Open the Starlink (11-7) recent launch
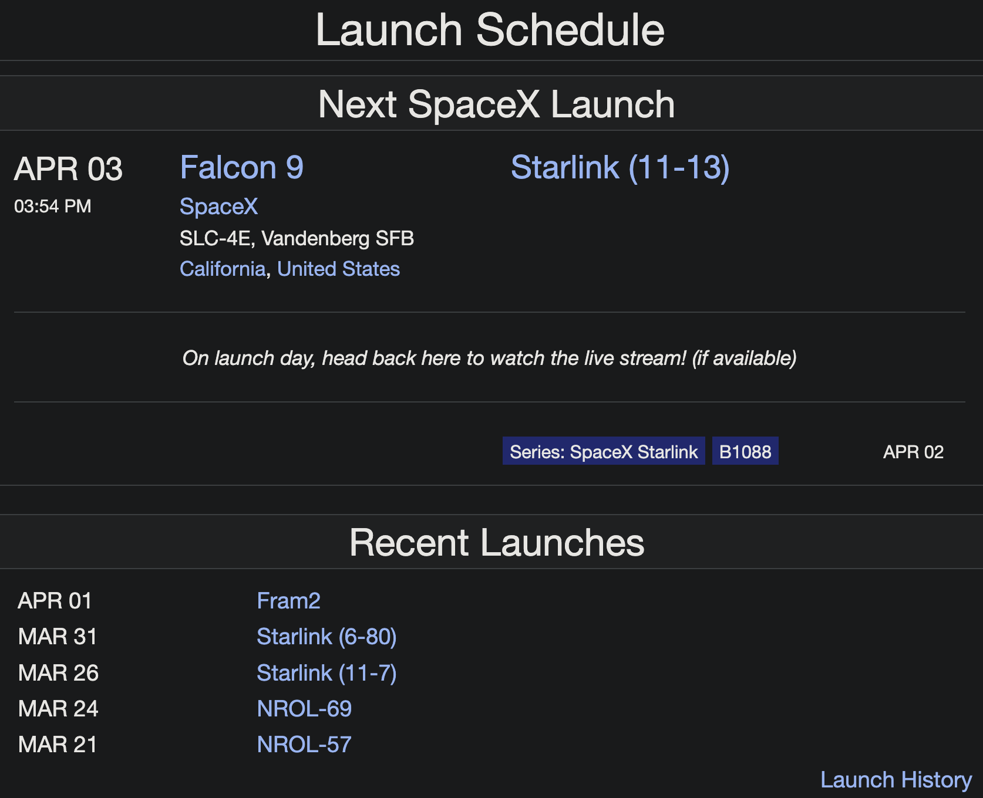The height and width of the screenshot is (798, 983). coord(326,673)
